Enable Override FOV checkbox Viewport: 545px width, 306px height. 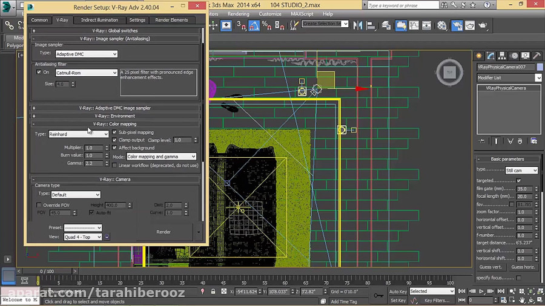(39, 205)
